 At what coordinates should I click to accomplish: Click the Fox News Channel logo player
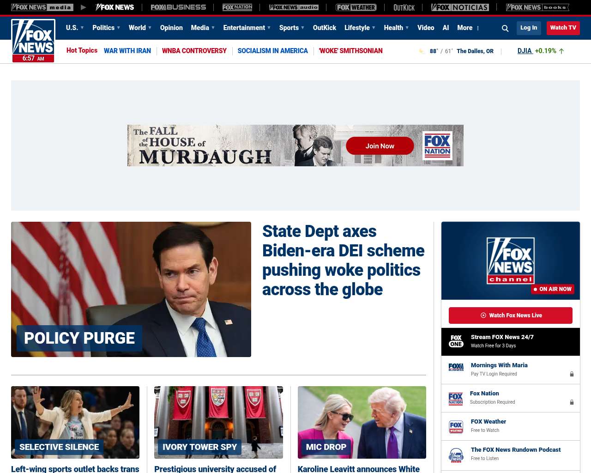[511, 261]
